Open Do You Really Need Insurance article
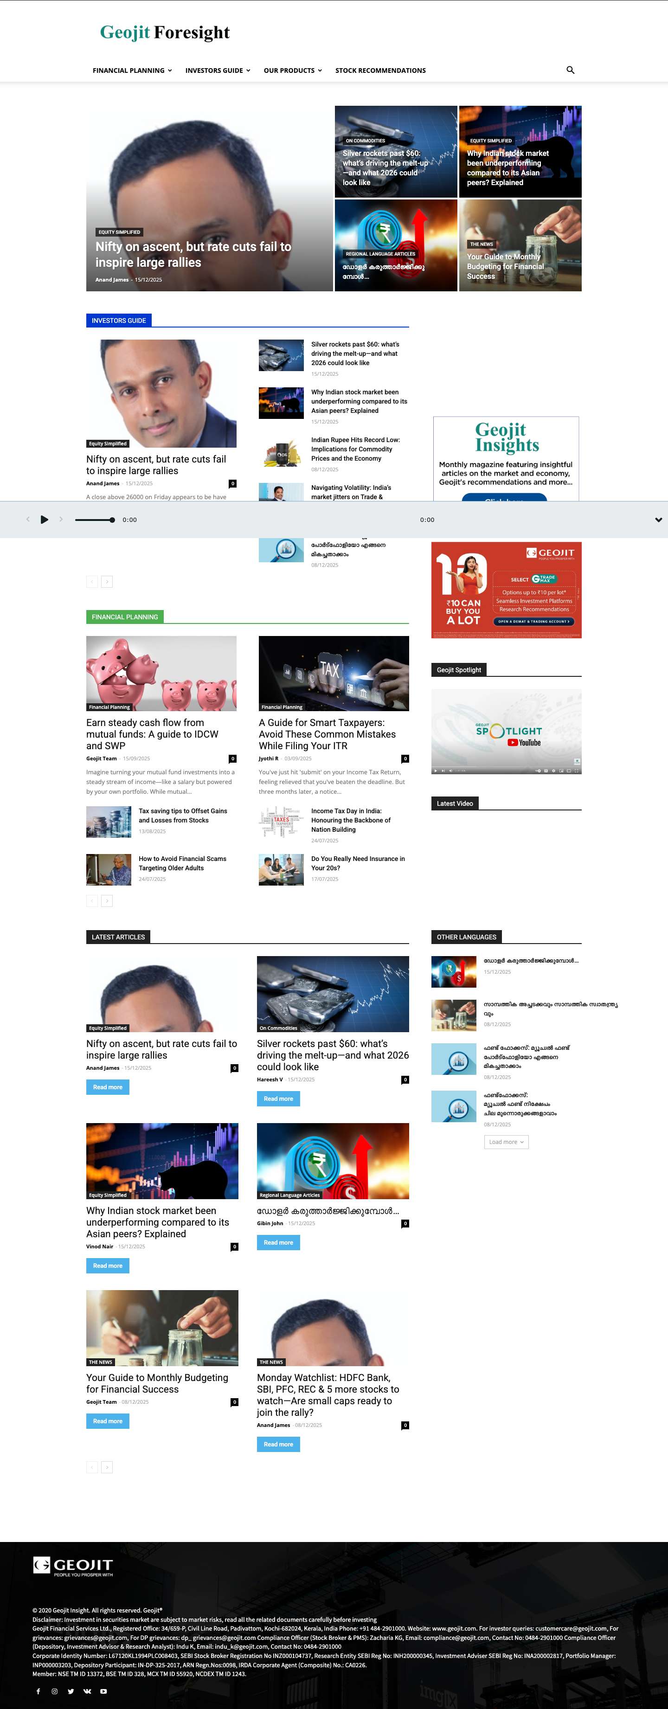The width and height of the screenshot is (668, 1709). 358,863
